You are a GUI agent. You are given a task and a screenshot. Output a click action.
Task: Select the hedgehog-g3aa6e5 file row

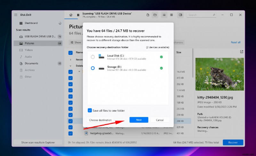[129, 134]
